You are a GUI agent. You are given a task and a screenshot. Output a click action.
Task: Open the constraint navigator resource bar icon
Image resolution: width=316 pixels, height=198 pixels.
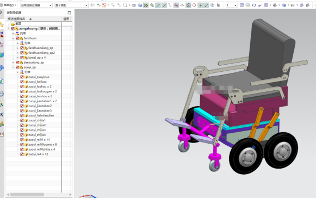pyautogui.click(x=2, y=34)
